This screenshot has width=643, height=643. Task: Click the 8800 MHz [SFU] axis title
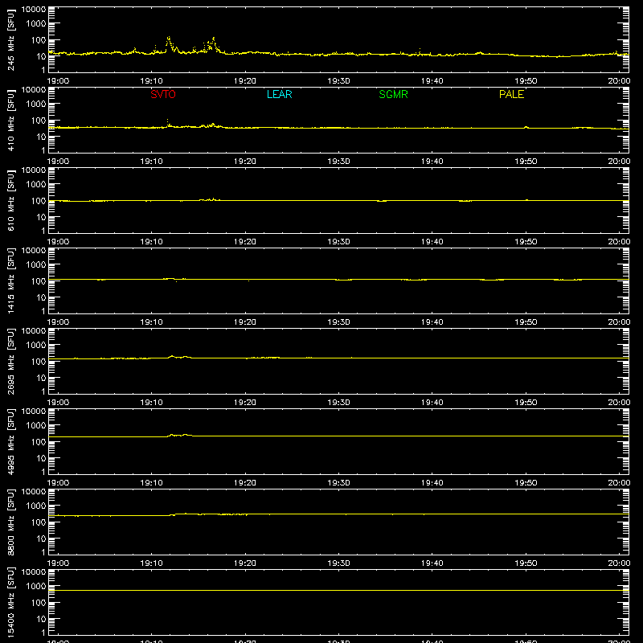[10, 522]
